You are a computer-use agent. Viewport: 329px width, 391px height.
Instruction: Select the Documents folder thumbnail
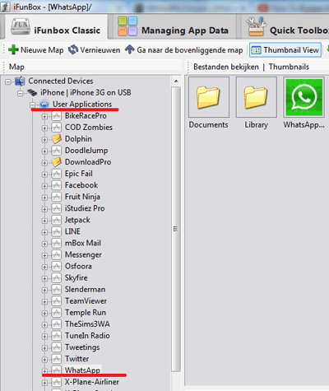pos(209,97)
